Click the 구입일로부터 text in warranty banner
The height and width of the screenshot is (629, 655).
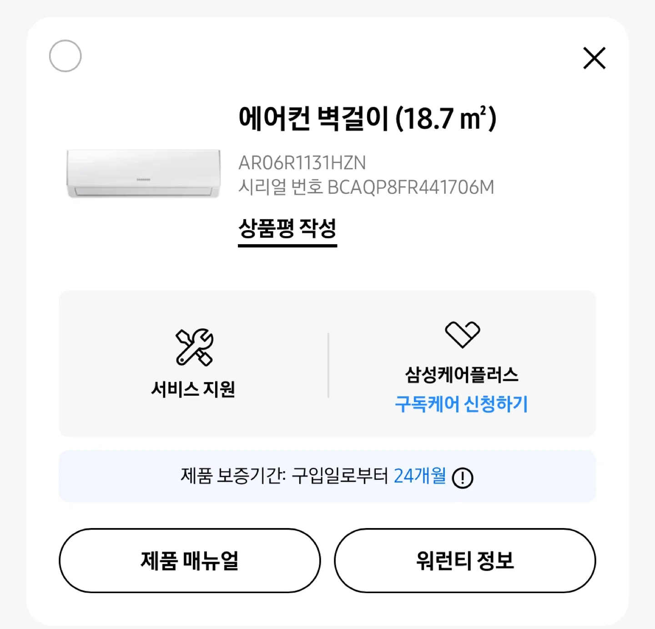pos(340,476)
